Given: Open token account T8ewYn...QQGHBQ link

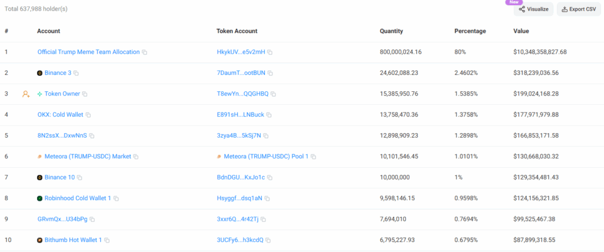Looking at the screenshot, I should click(242, 94).
